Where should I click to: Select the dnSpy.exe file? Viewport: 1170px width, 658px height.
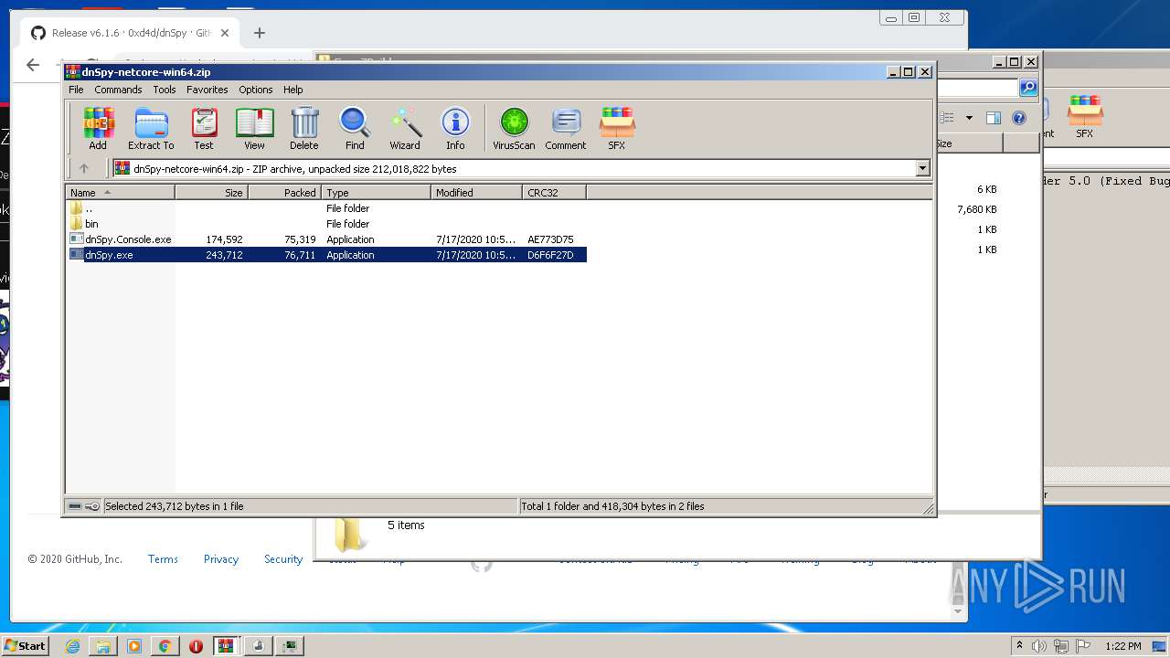click(x=326, y=255)
